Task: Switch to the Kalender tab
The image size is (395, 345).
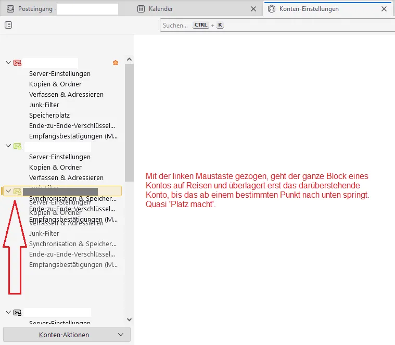Action: (x=198, y=9)
